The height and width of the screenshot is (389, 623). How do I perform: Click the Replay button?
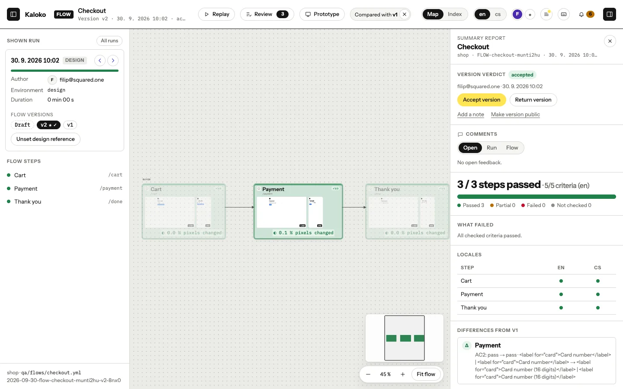click(x=216, y=14)
